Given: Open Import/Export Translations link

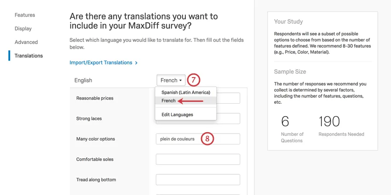Looking at the screenshot, I should (x=101, y=62).
